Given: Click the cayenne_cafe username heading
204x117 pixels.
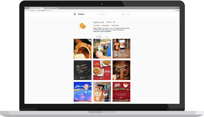Looking at the screenshot, I should click(x=98, y=22).
